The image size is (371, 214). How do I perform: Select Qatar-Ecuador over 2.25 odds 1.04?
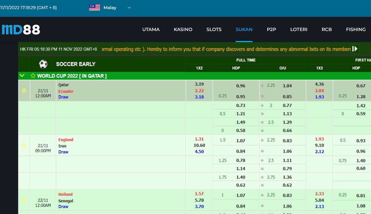coord(287,86)
